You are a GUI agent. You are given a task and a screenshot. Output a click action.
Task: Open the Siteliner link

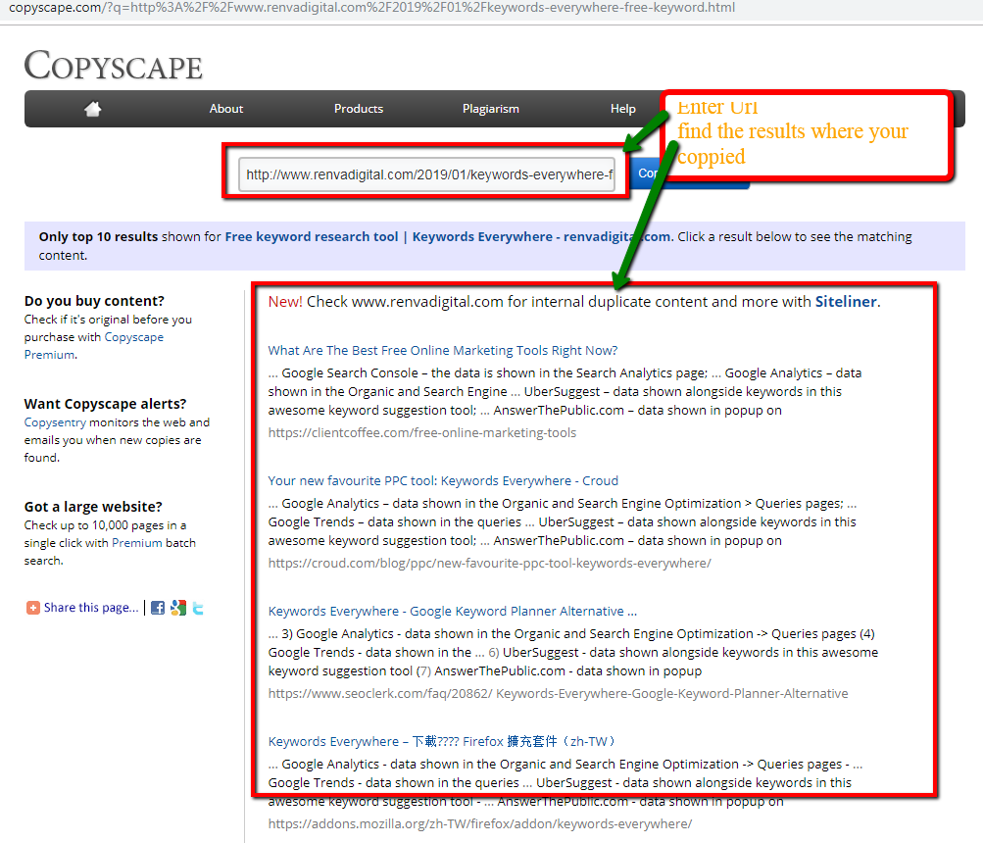click(x=845, y=302)
